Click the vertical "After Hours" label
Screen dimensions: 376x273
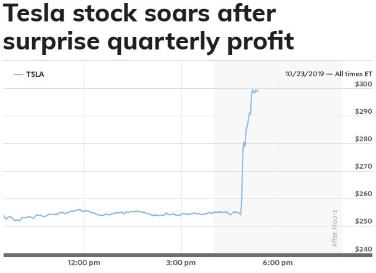[334, 228]
